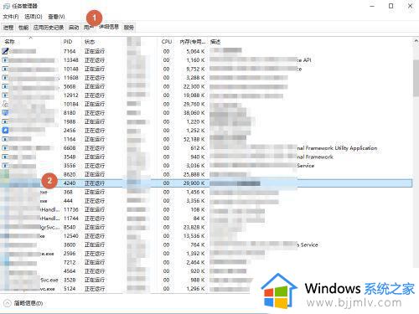Click the scrollbar up arrow

point(416,41)
